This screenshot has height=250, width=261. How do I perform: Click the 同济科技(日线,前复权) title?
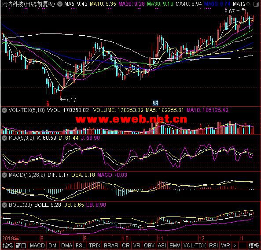click(29, 4)
